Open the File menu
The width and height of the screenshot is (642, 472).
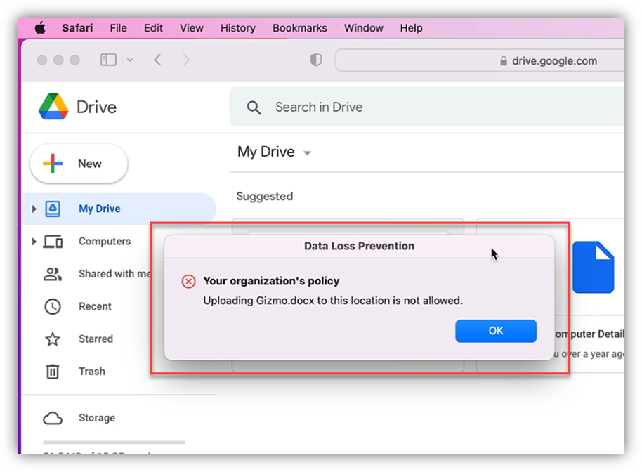(118, 28)
